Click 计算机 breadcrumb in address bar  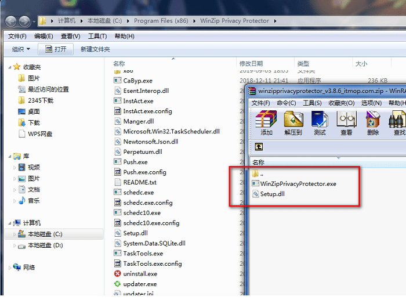click(67, 21)
